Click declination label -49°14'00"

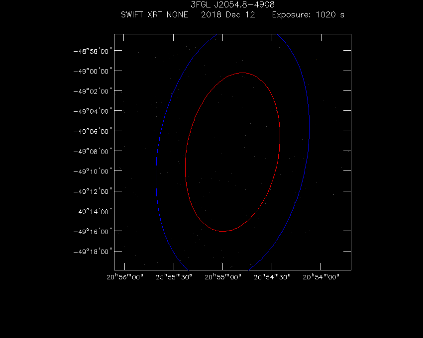click(x=93, y=211)
